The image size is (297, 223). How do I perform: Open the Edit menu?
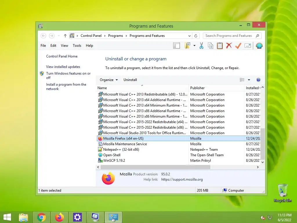53,46
